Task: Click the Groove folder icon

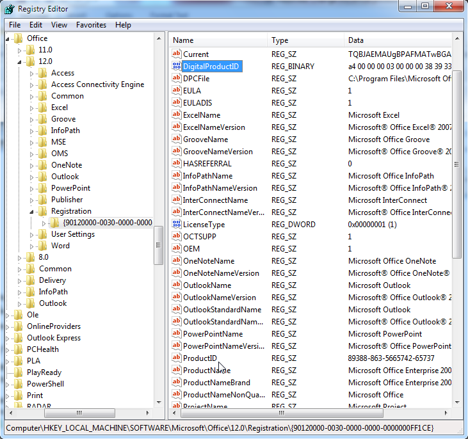Action: [43, 119]
